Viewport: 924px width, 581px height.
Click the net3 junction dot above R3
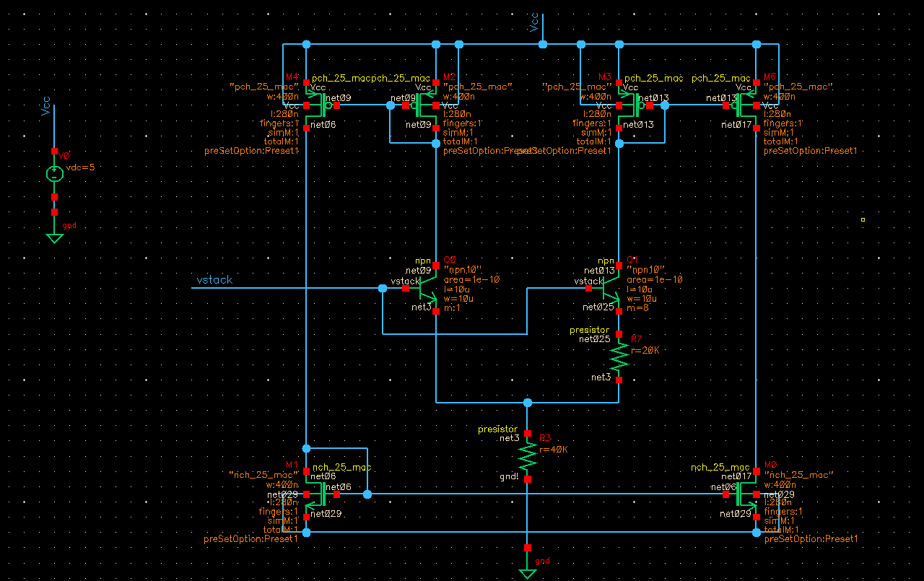click(528, 402)
